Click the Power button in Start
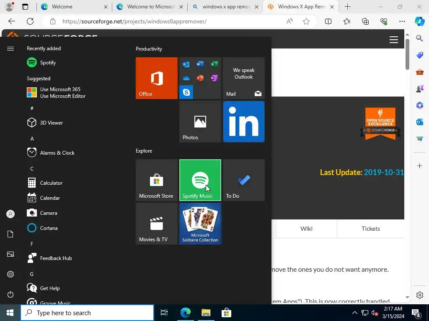Image resolution: width=429 pixels, height=321 pixels. tap(10, 294)
